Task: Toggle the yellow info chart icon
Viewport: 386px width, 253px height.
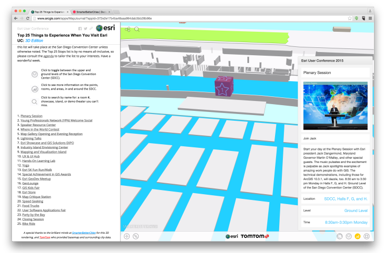Action: pos(357,236)
